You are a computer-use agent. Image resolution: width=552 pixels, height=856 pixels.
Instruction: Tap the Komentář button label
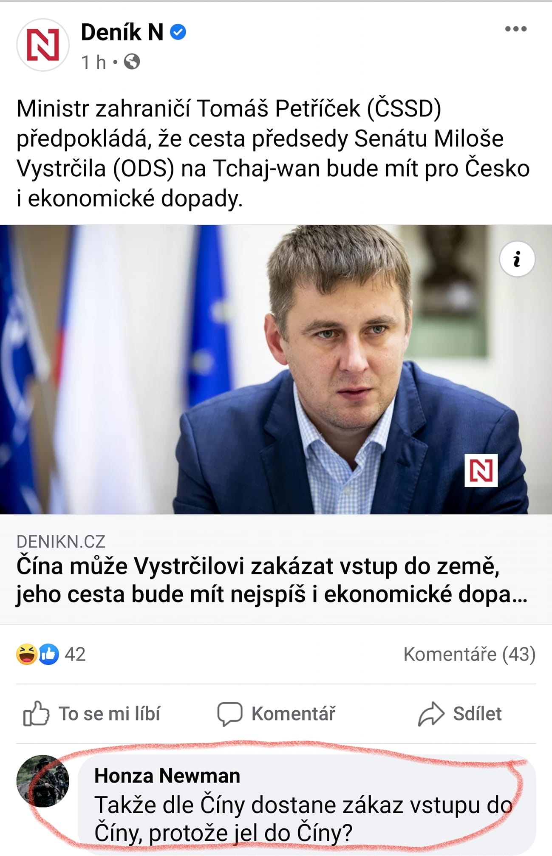294,714
